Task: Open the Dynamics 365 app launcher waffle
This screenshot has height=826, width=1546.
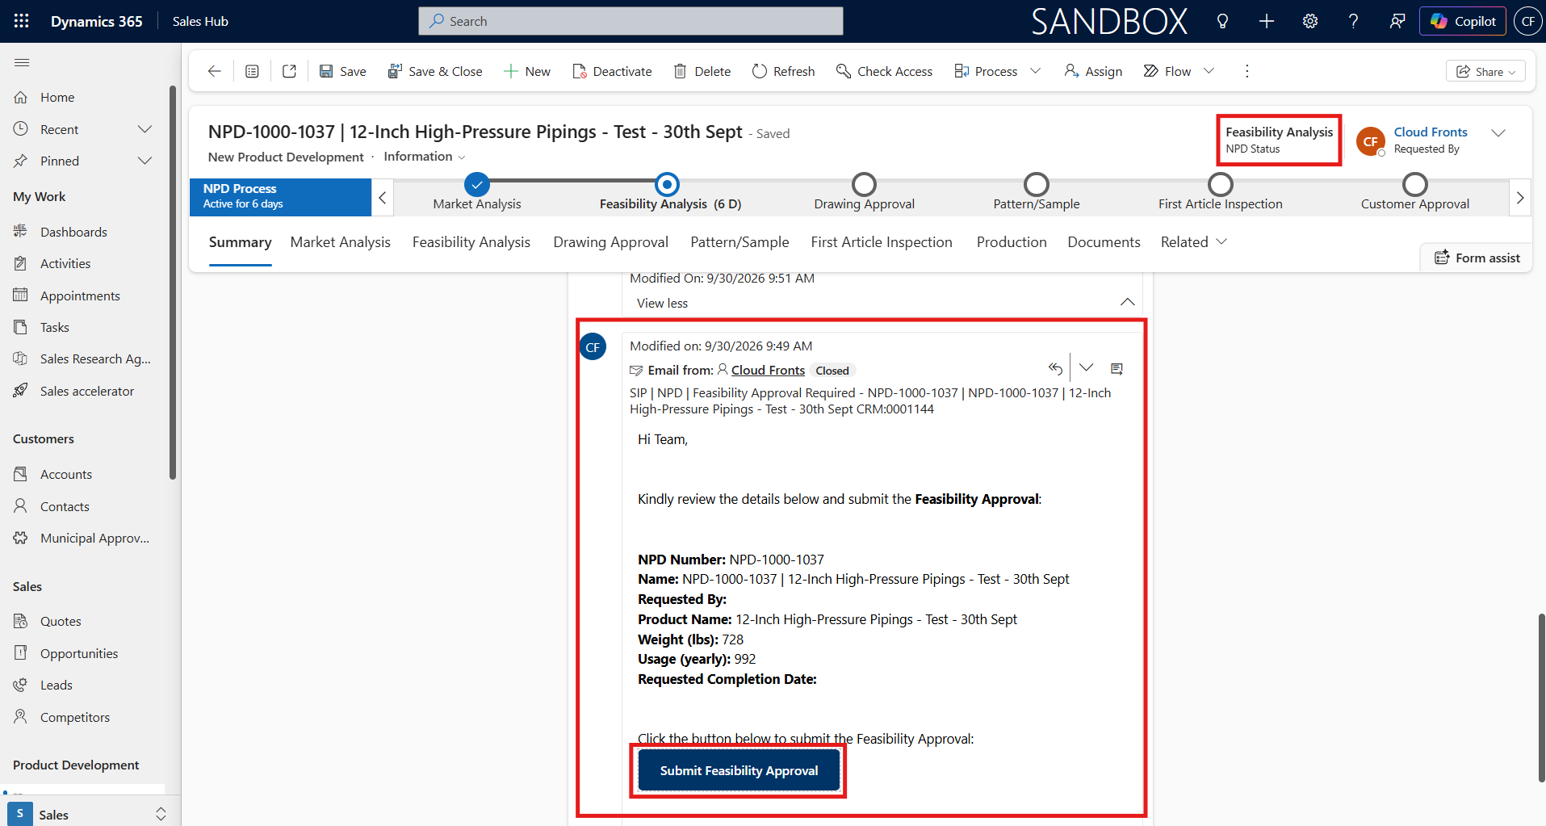Action: point(22,21)
